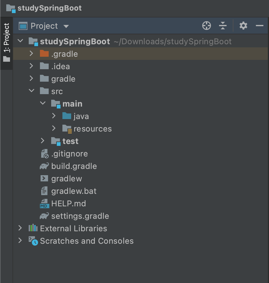Expand the test folder chevron
This screenshot has height=283, width=269.
coord(42,141)
